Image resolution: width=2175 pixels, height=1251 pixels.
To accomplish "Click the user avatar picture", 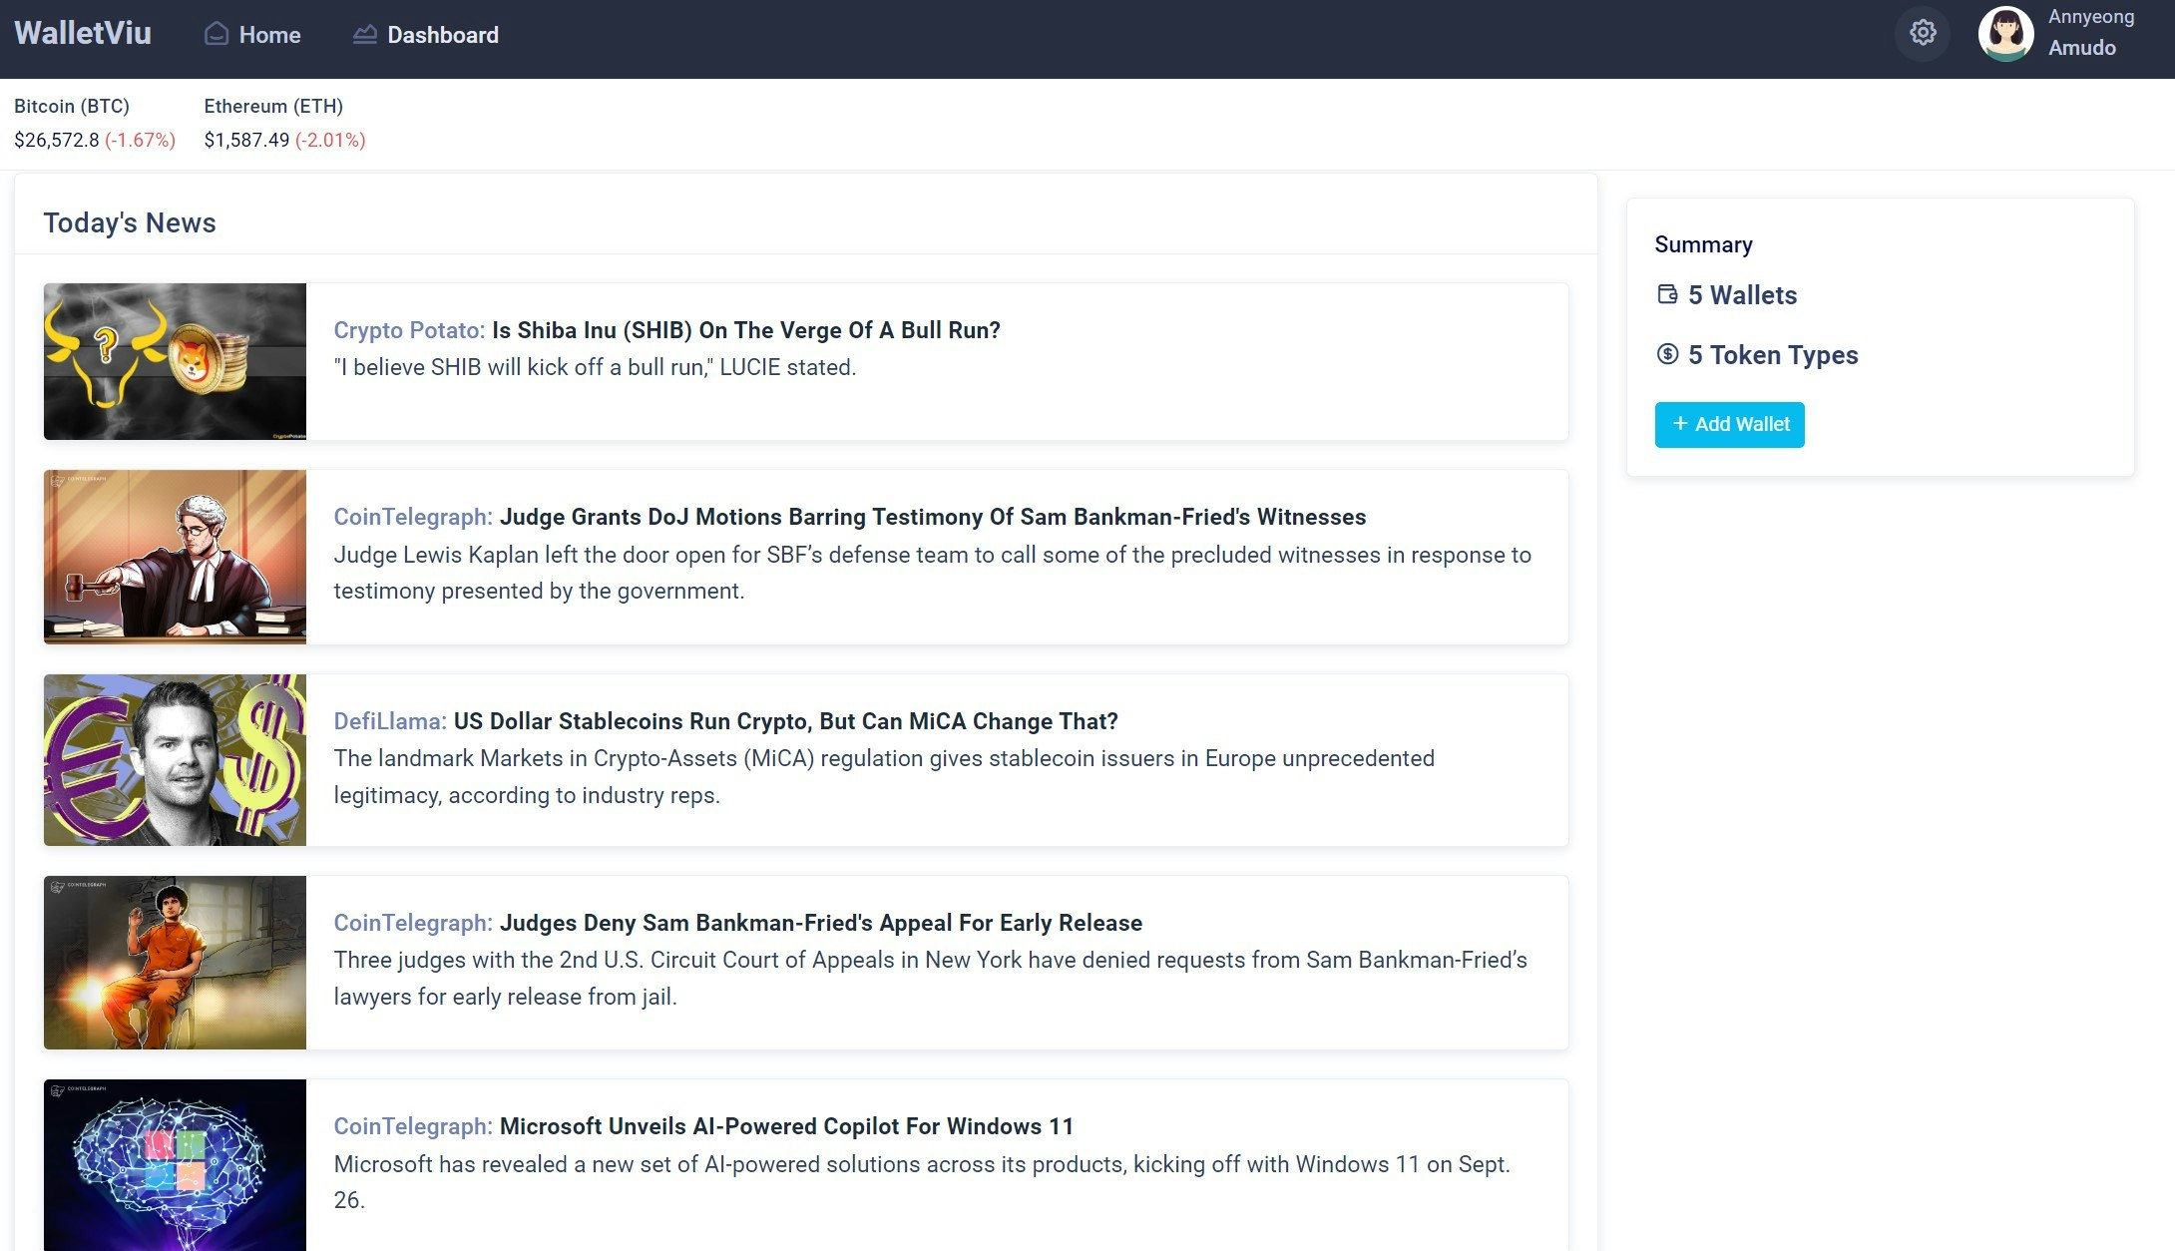I will pos(2005,33).
